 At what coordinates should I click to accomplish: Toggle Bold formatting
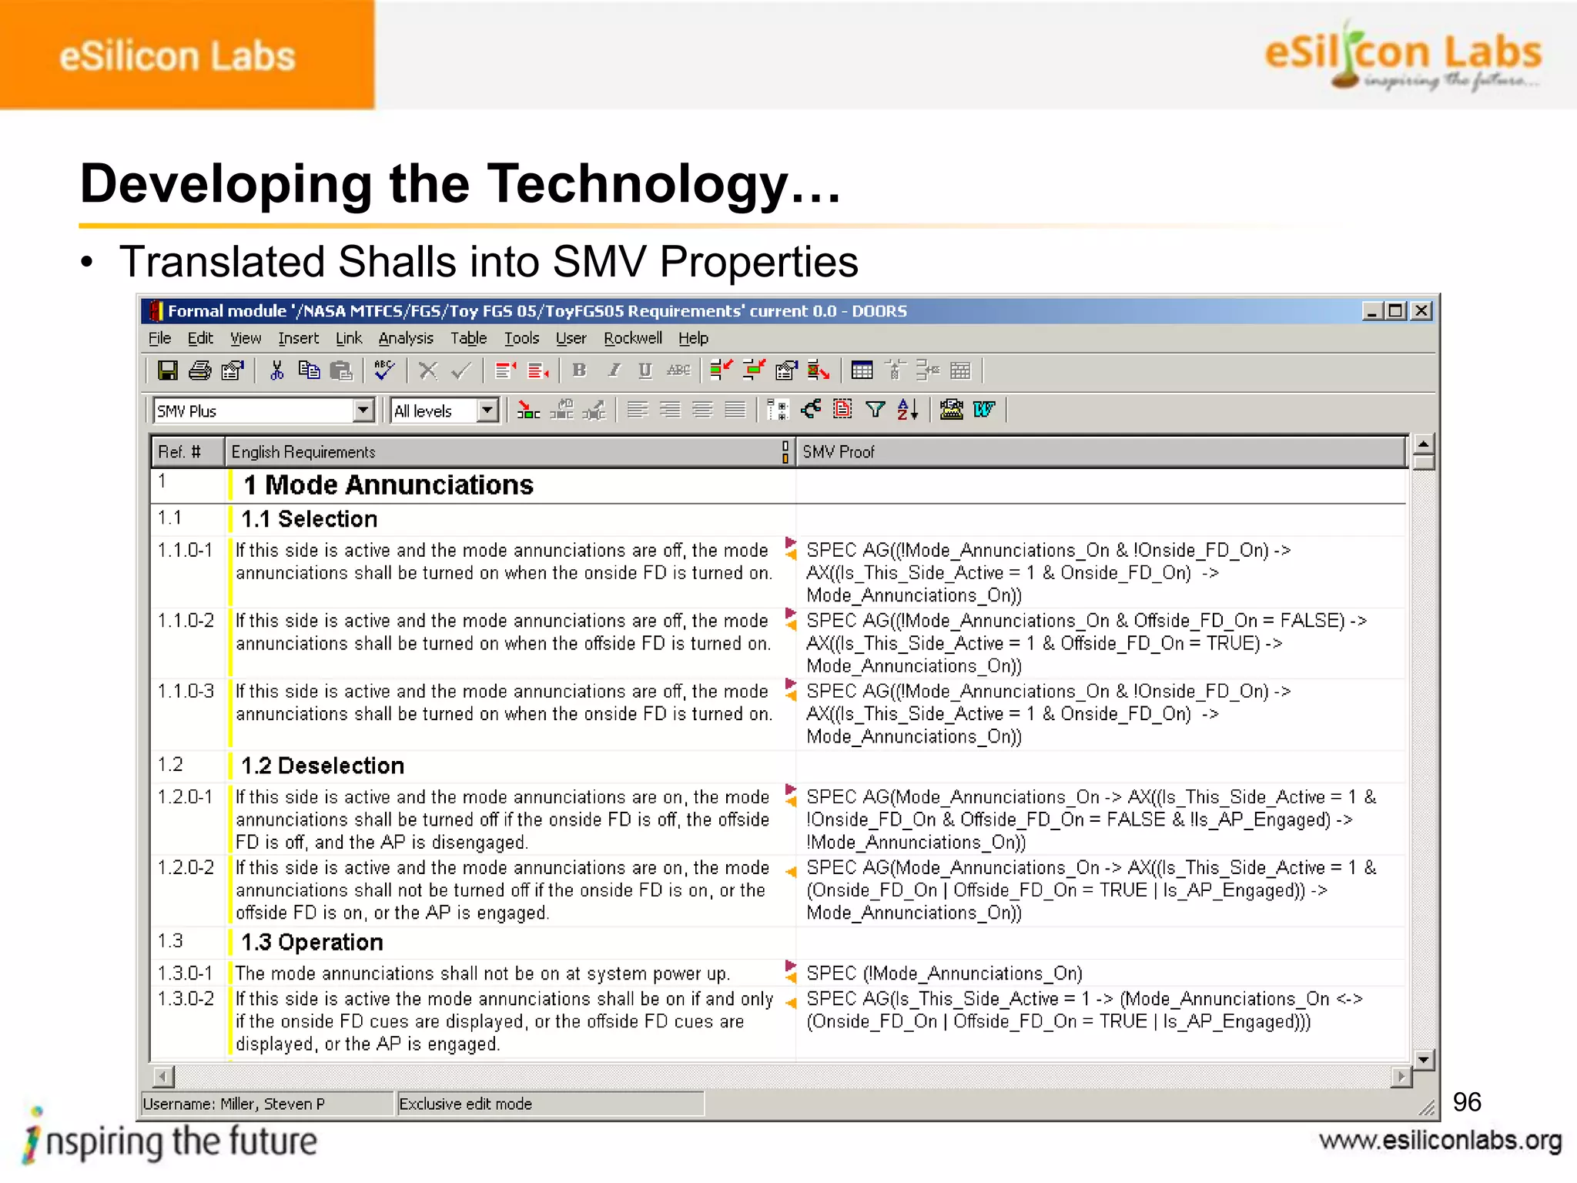[x=580, y=371]
